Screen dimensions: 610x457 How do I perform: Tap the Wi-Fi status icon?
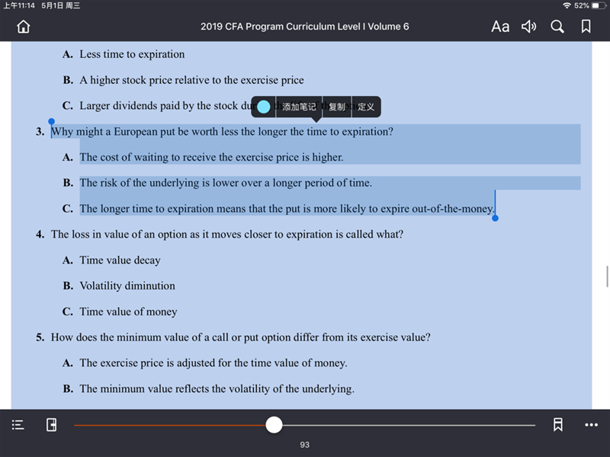click(567, 5)
